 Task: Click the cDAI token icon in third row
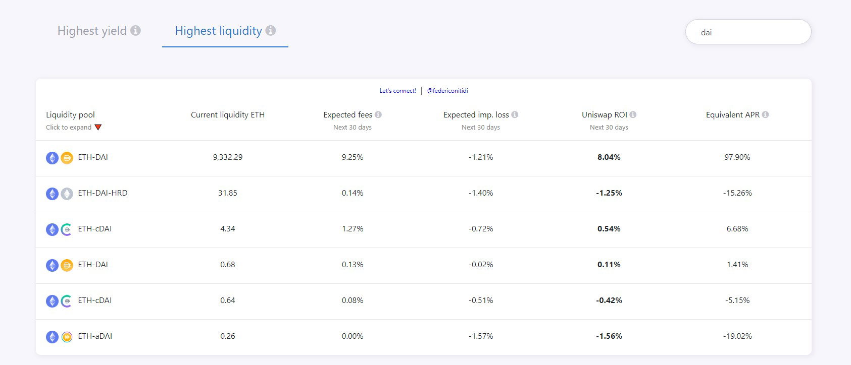[x=67, y=229]
